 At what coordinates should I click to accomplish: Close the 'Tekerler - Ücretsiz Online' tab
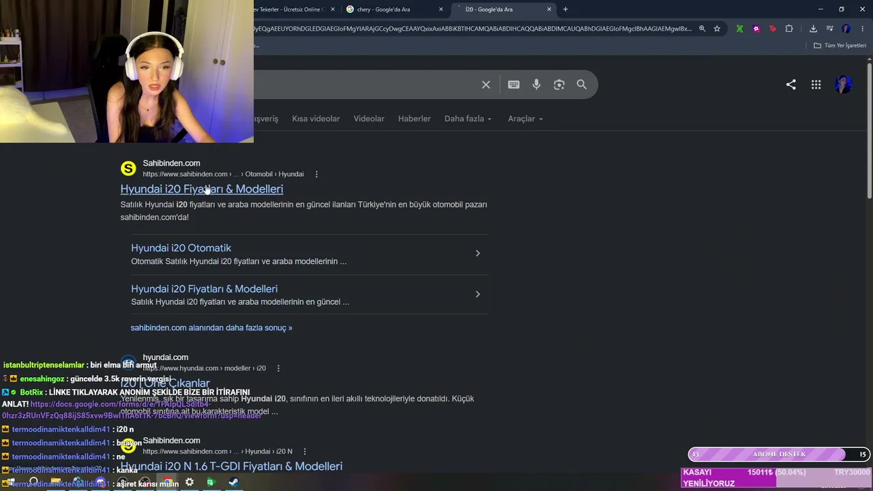click(333, 10)
